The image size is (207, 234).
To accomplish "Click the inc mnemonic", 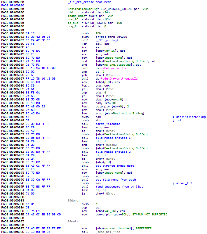I will 84,47.
